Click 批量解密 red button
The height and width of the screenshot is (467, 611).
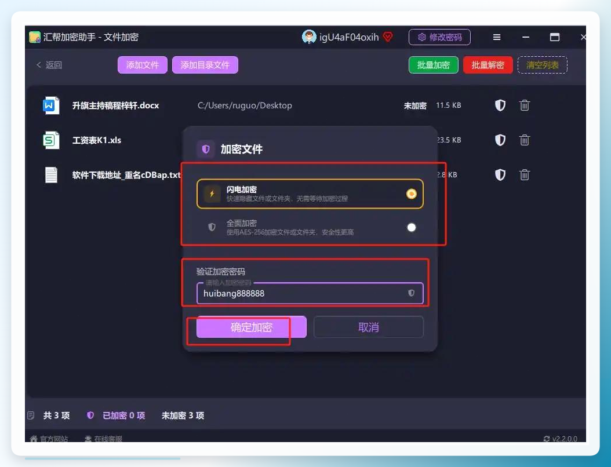coord(488,65)
